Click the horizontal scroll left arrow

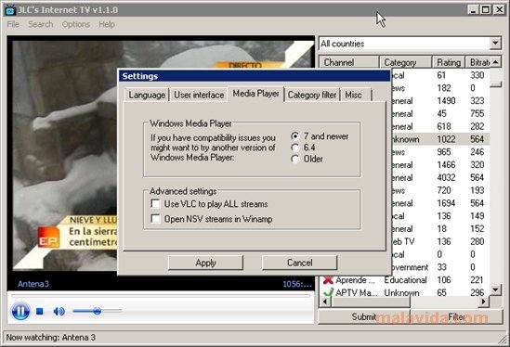point(325,302)
